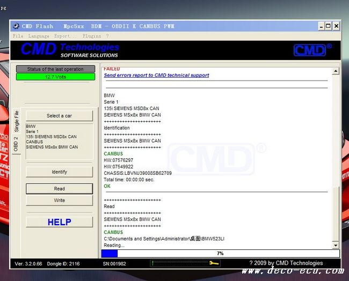This screenshot has height=281, width=349.
Task: Click the green OK status text
Action: pos(107,186)
